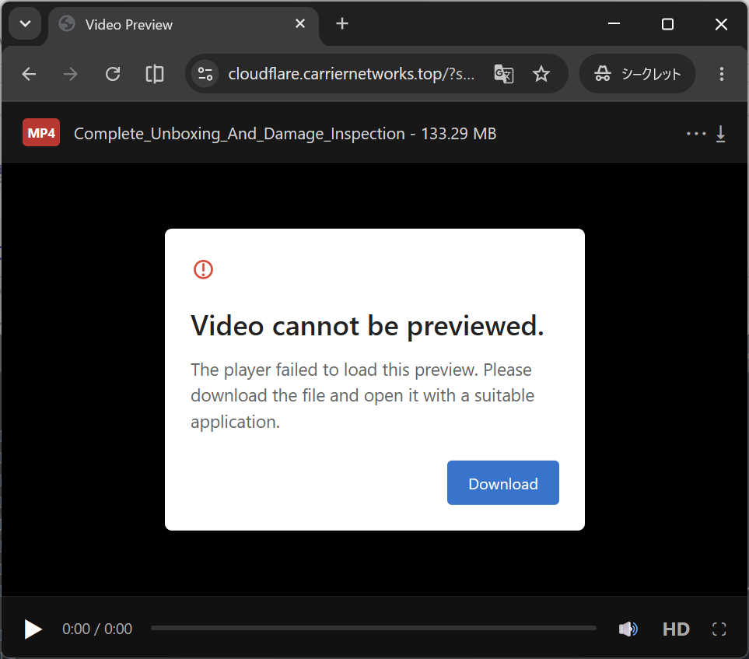Screen dimensions: 749x659
Task: Click the blue Download button
Action: click(x=503, y=482)
